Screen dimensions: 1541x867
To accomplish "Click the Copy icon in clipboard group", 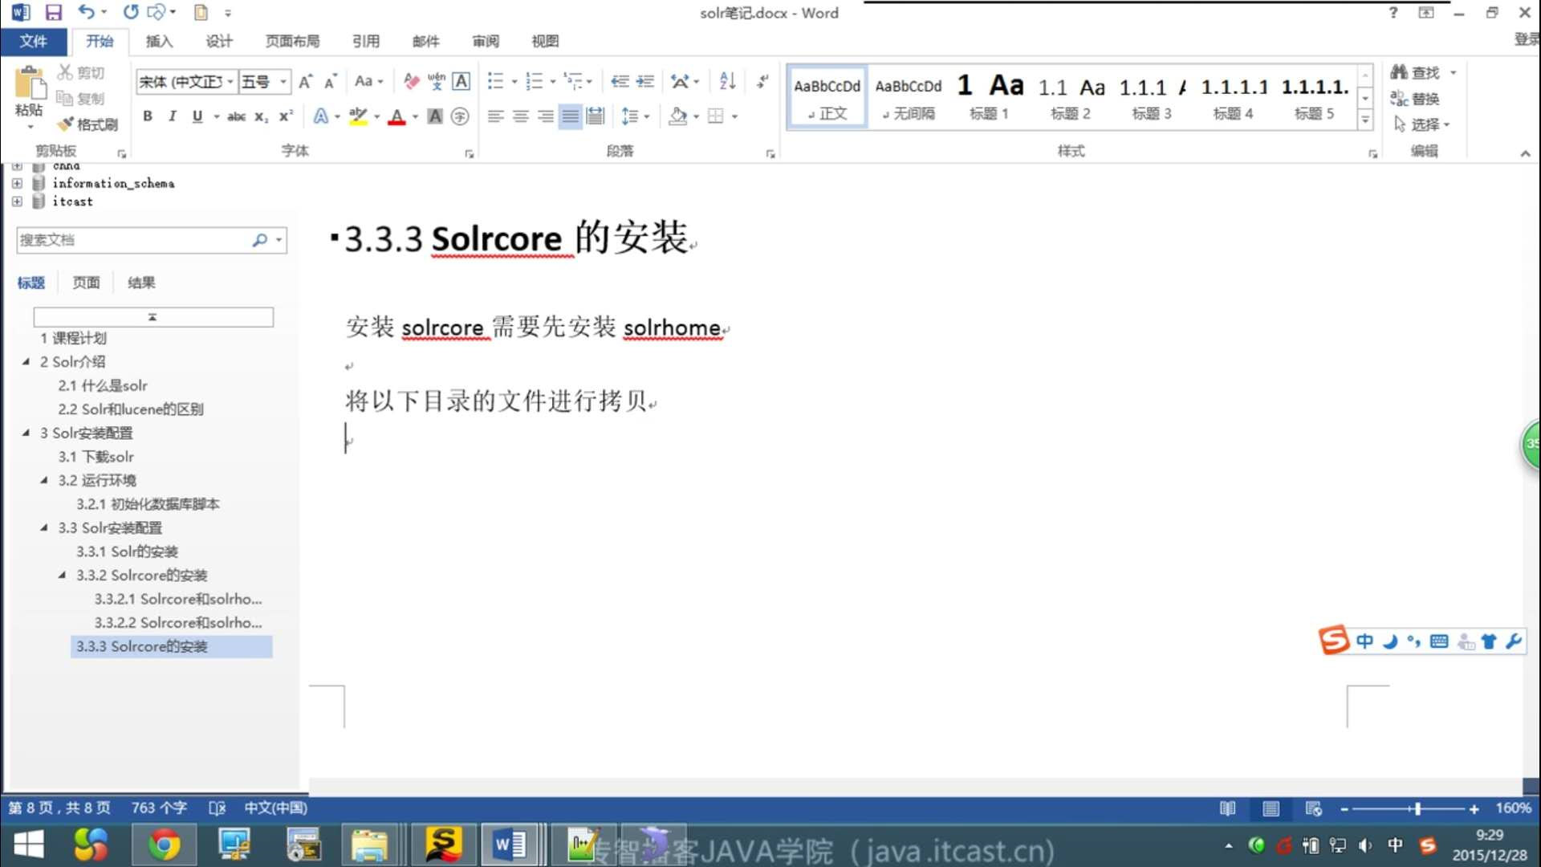I will click(81, 99).
